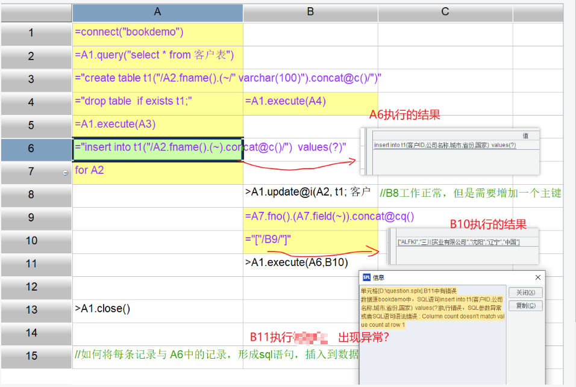Select cell A5 containing =A1.execute(A3)

tap(157, 125)
